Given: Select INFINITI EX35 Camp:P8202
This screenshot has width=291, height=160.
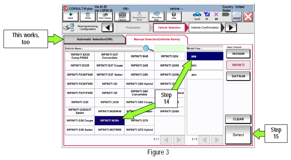Looking at the screenshot, I should coord(80,56).
